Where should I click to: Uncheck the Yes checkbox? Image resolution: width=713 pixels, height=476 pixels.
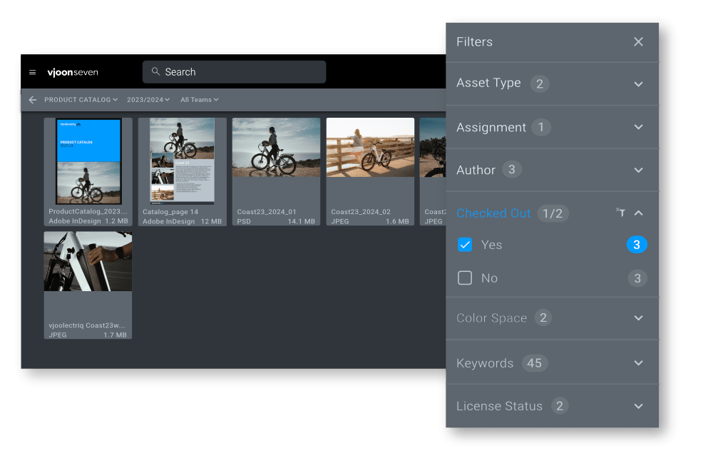465,245
